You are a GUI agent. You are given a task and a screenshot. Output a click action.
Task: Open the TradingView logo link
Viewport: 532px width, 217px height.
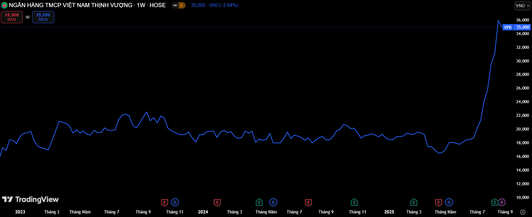click(30, 199)
